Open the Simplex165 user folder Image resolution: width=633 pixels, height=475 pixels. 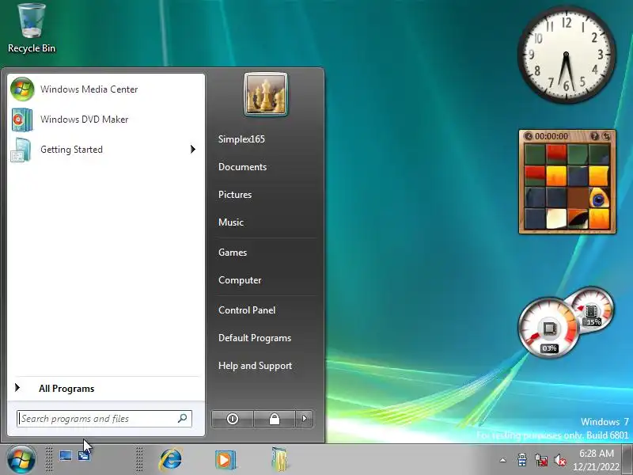coord(241,139)
